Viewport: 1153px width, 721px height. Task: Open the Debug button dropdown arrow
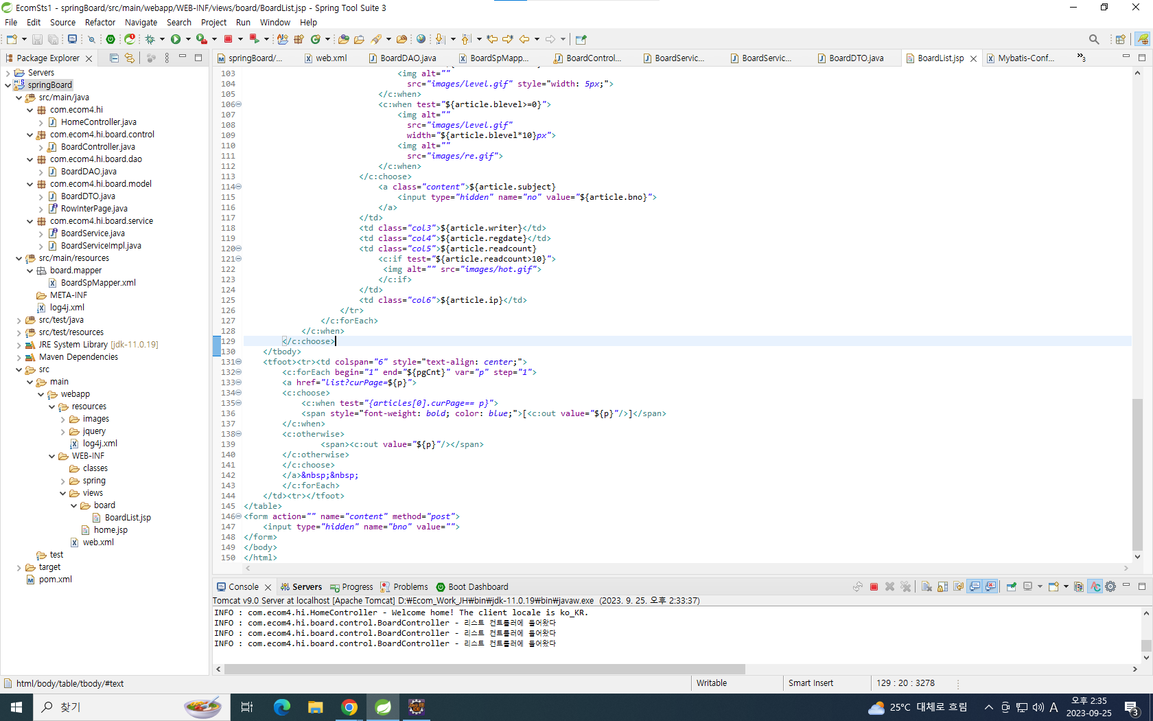tap(162, 39)
